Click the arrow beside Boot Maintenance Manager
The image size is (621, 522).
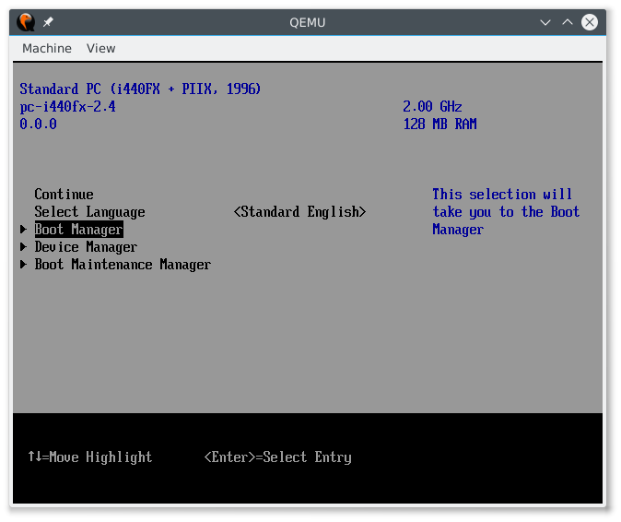point(23,265)
